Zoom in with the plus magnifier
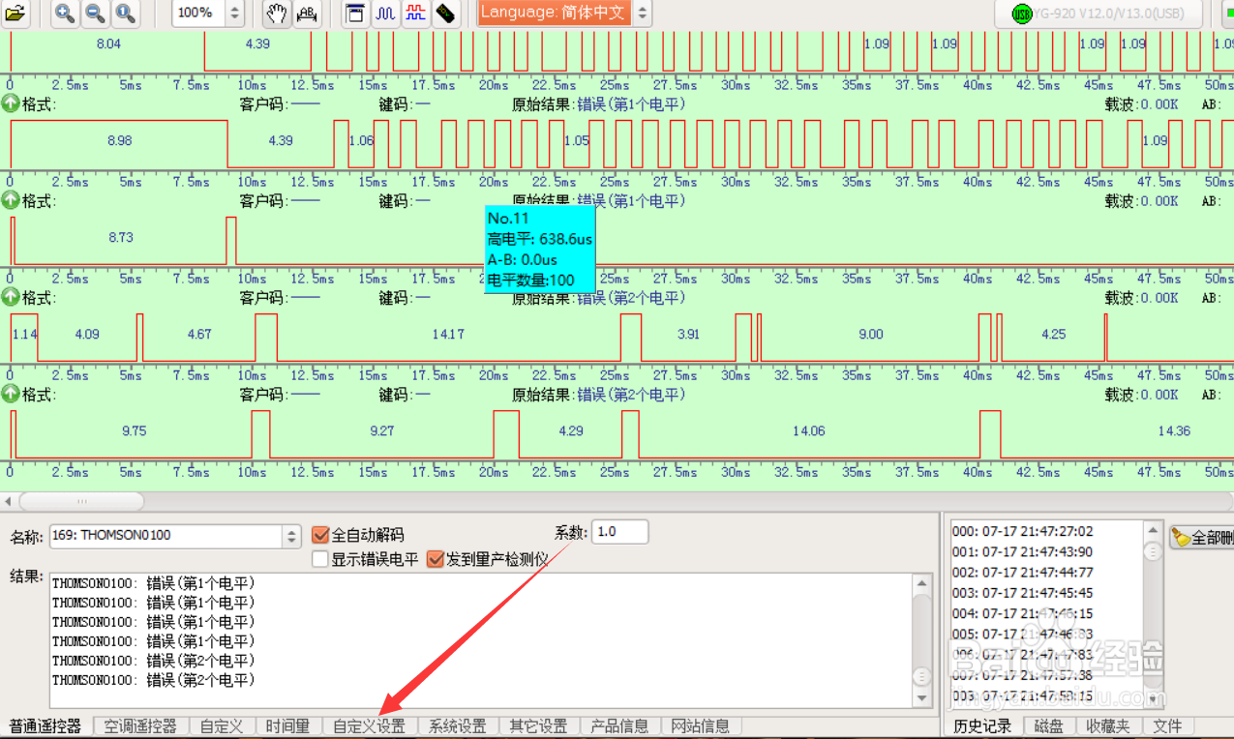 click(65, 13)
